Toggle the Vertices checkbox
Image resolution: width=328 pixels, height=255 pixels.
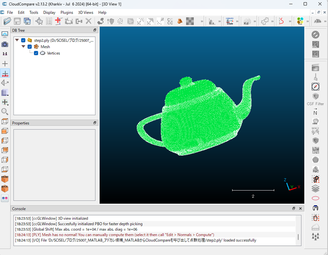[36, 53]
